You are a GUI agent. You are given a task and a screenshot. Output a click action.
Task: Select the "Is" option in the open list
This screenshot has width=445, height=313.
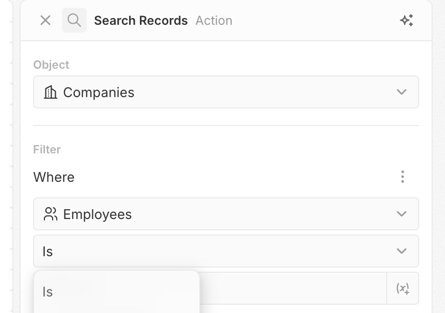pyautogui.click(x=48, y=292)
